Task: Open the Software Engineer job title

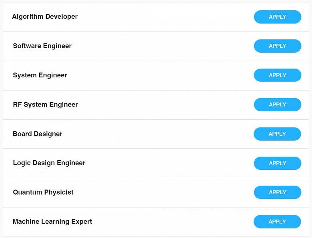Action: click(x=42, y=46)
